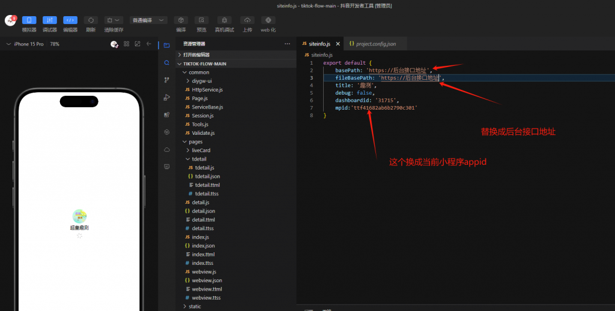The width and height of the screenshot is (615, 311).
Task: Open the preview (预览) icon
Action: [x=201, y=20]
